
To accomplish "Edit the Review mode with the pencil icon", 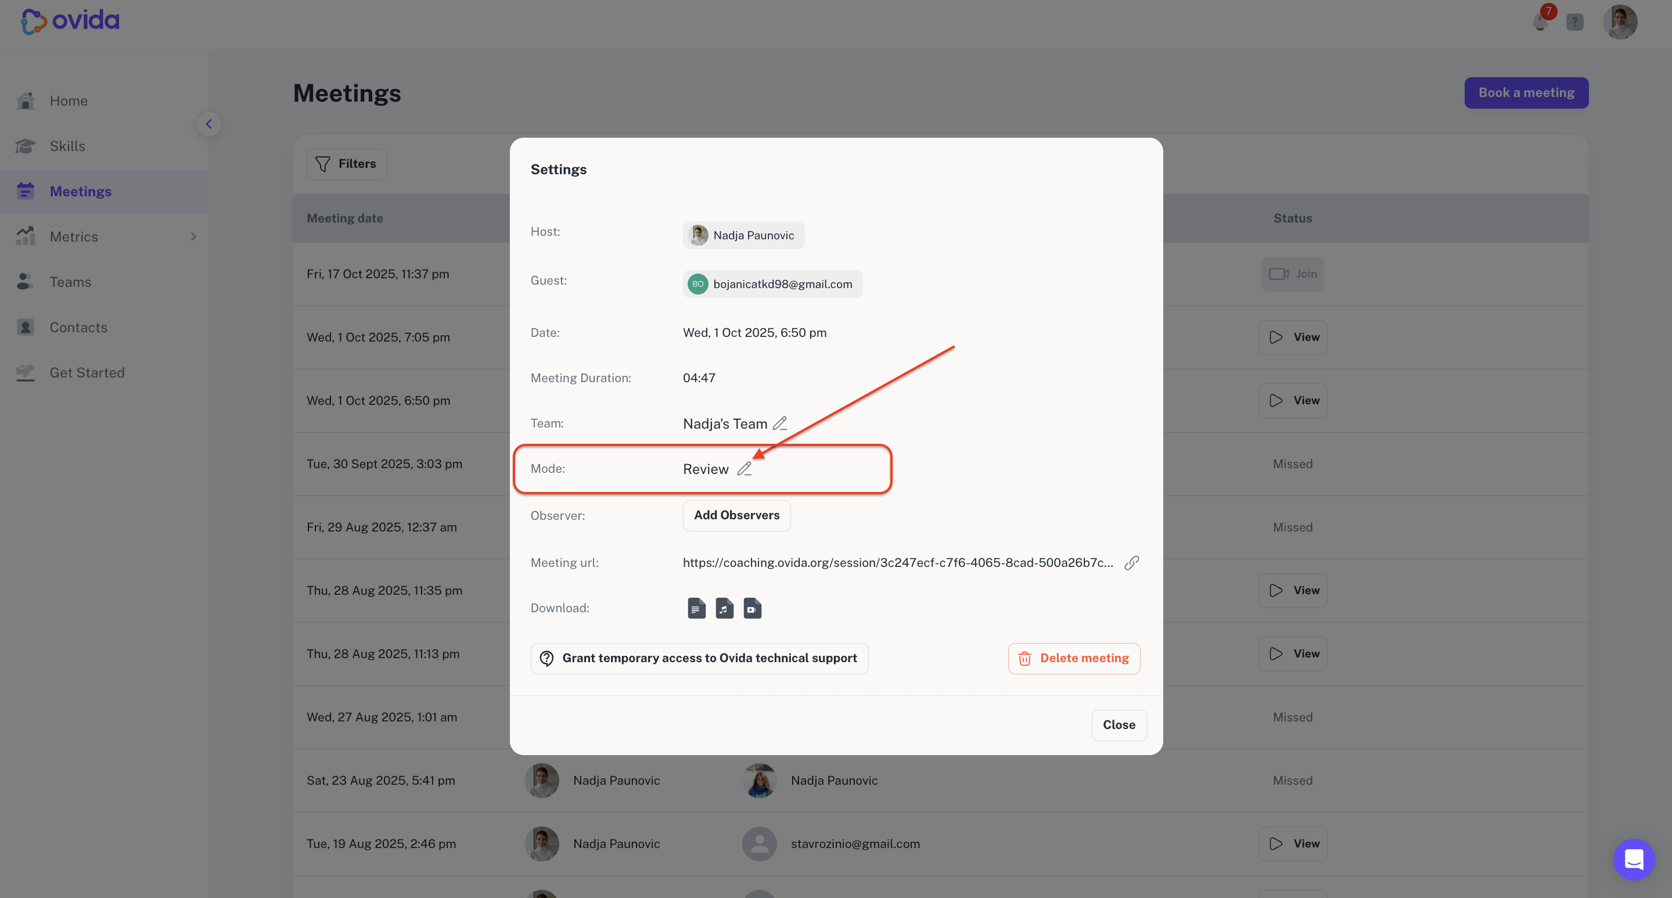I will tap(744, 469).
